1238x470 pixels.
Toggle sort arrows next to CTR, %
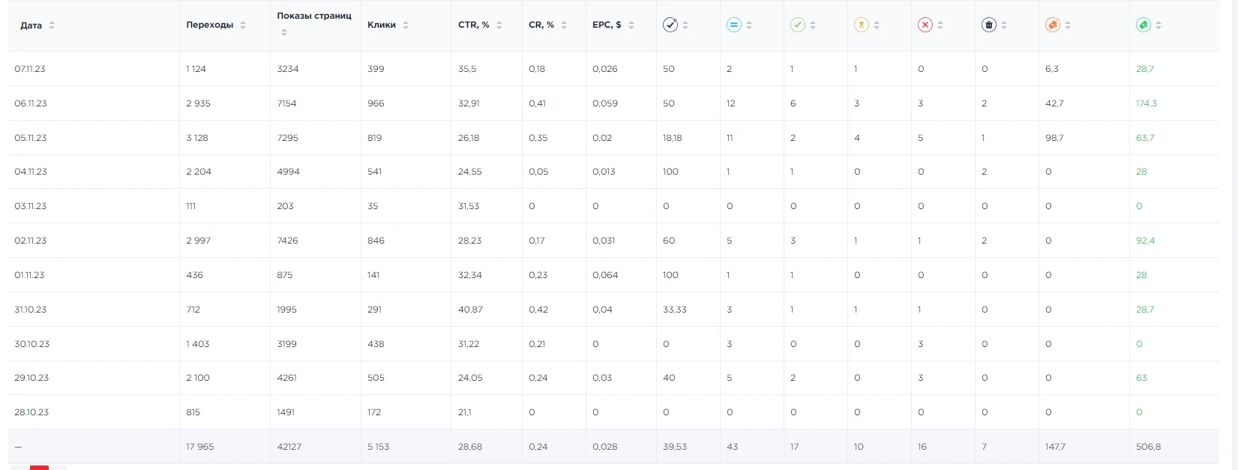pyautogui.click(x=499, y=25)
